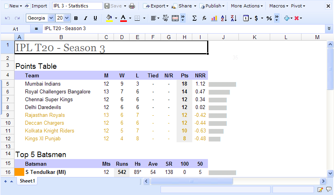Switch to the Sheet1 tab
This screenshot has height=195, width=334.
[x=27, y=181]
